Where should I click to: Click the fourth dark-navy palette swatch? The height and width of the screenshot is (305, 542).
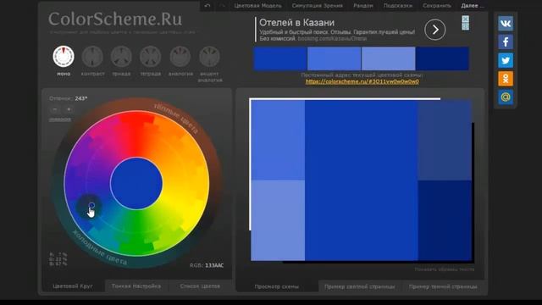442,58
